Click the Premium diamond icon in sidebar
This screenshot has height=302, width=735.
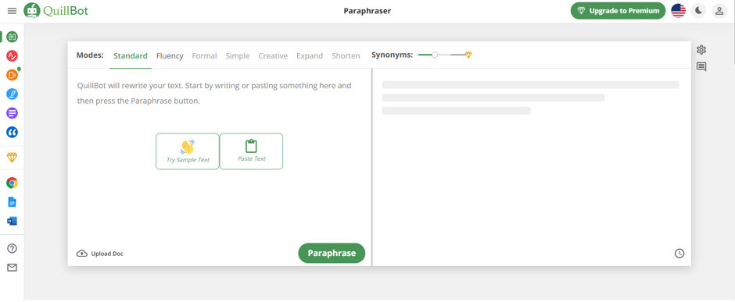[13, 158]
